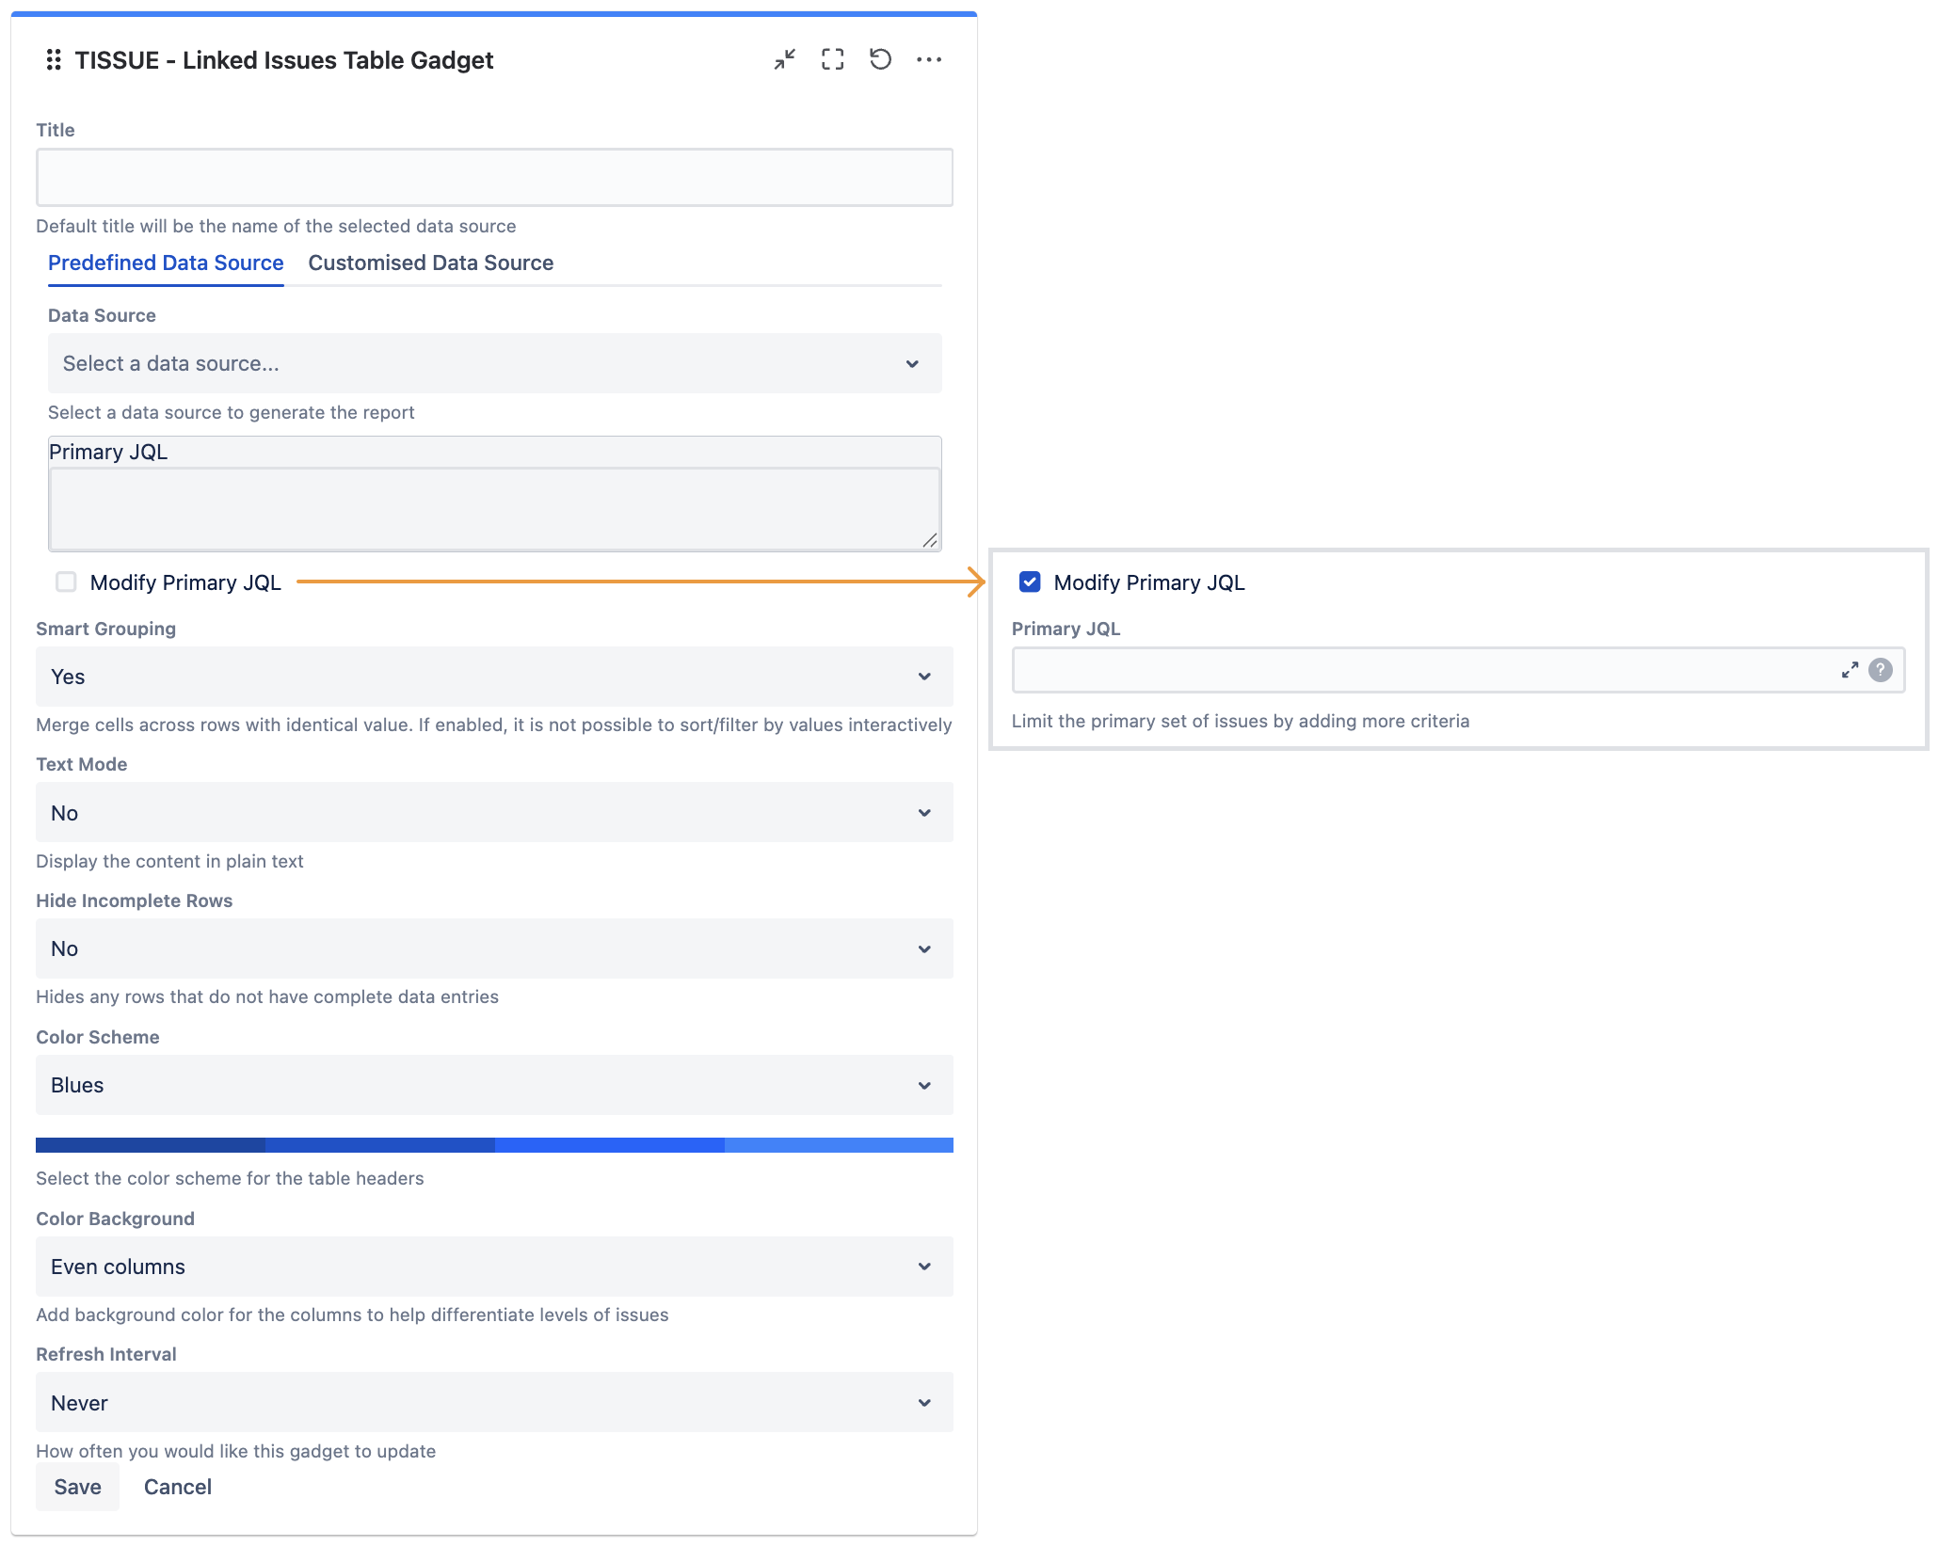Change the Text Mode dropdown value
The height and width of the screenshot is (1546, 1939).
[x=494, y=813]
